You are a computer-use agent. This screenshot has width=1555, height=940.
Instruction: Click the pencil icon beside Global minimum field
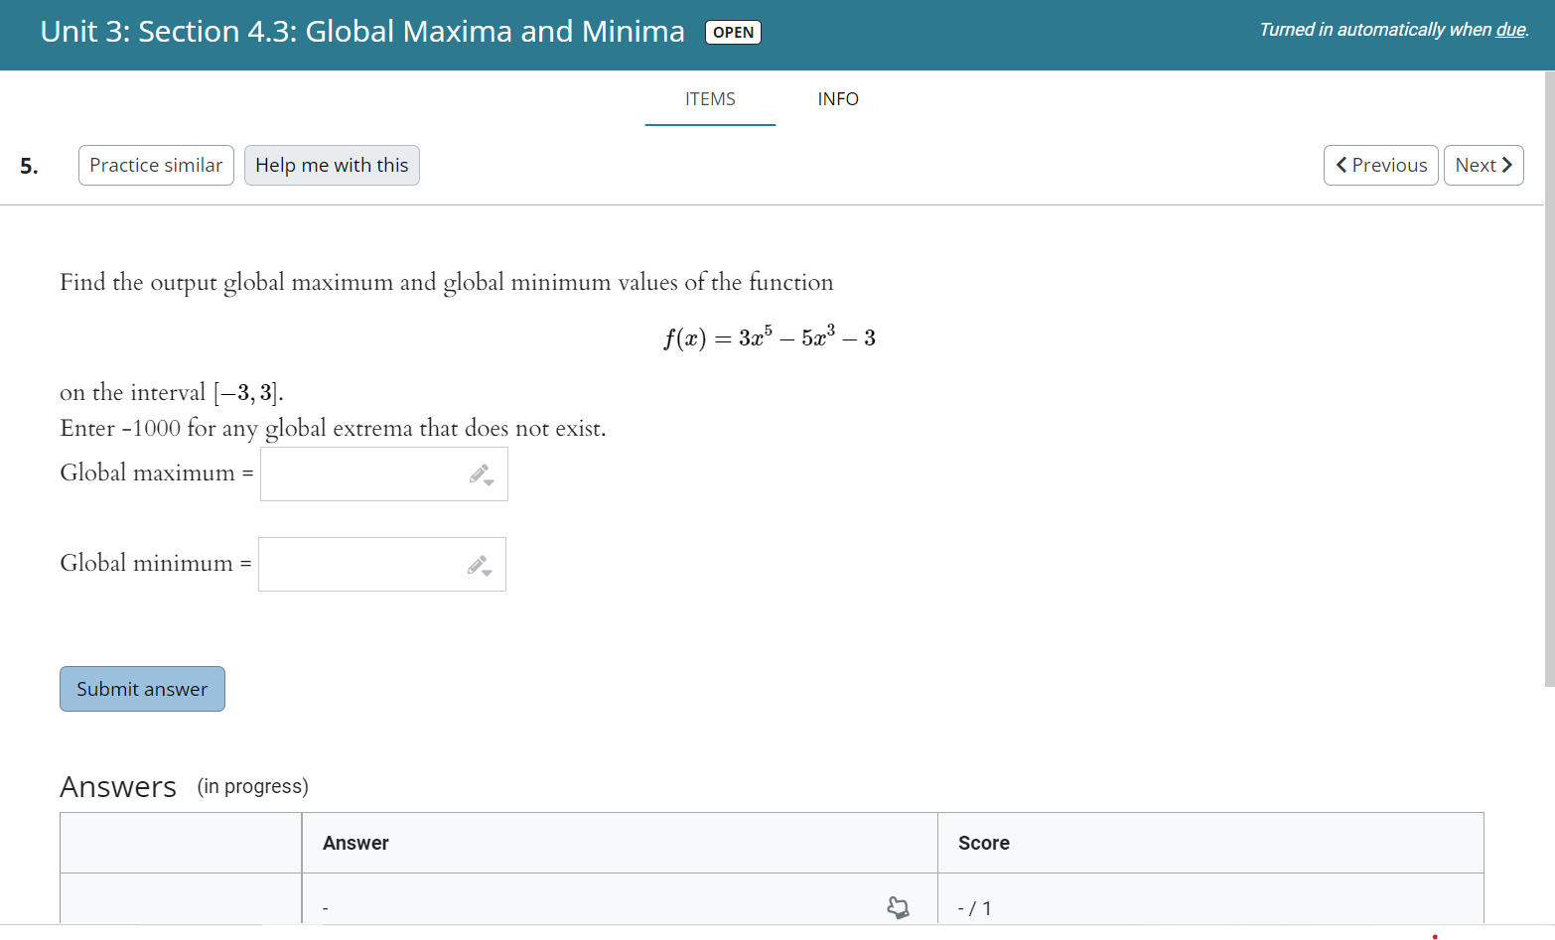[x=478, y=562]
